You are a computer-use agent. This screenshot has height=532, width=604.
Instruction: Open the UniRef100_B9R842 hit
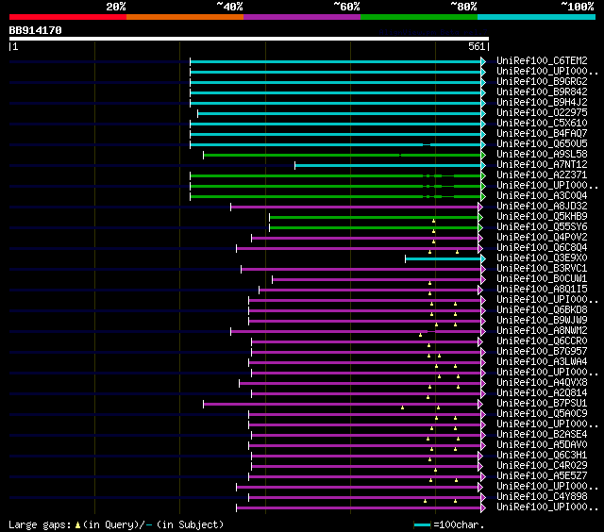coord(542,92)
